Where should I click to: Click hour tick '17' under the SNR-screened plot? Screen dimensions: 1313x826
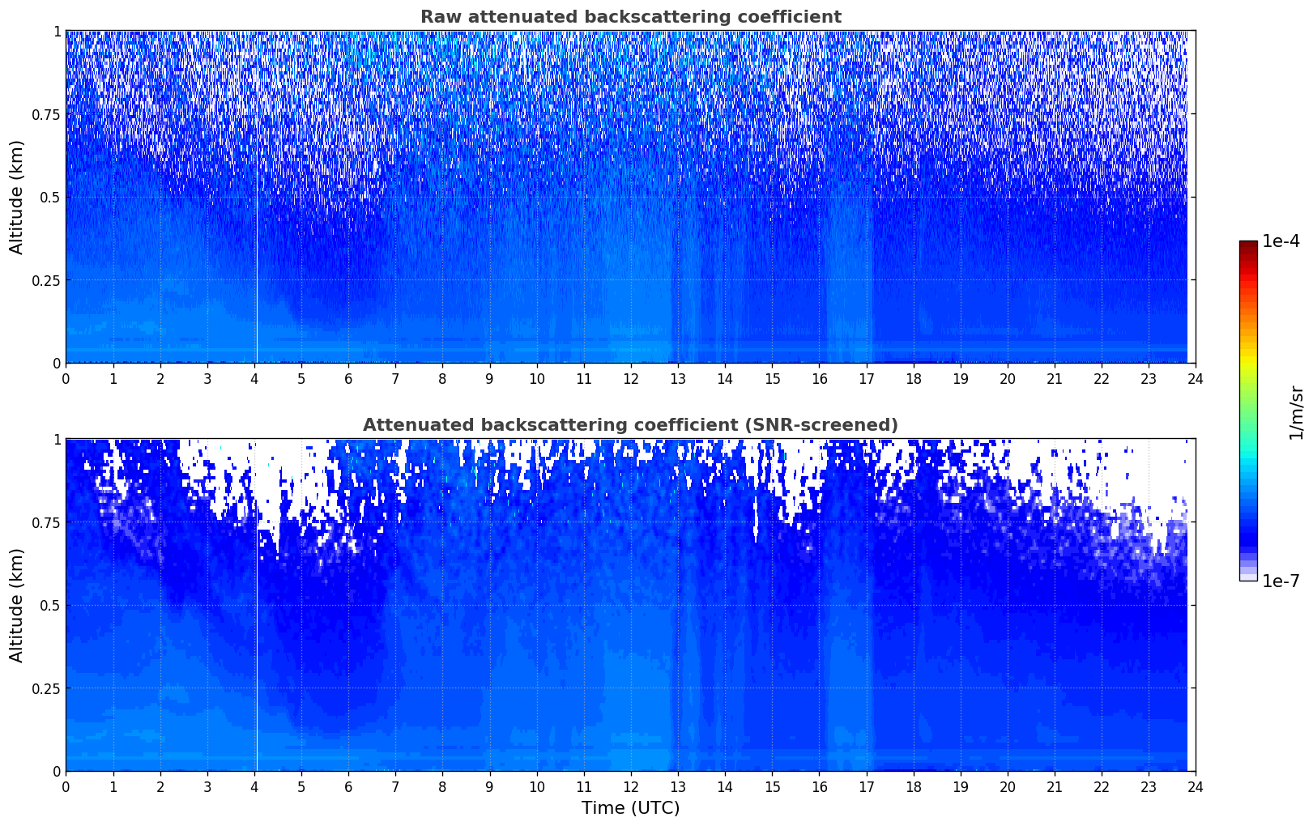coord(866,787)
